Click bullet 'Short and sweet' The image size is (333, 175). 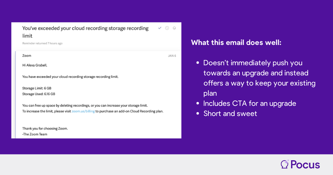(230, 113)
